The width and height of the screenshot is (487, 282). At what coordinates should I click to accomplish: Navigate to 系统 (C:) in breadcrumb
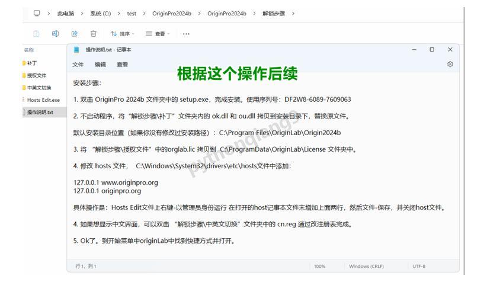click(x=100, y=14)
